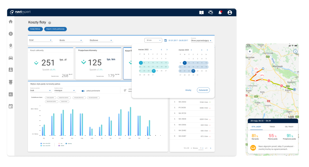Click the bar chart reports sidebar icon
The height and width of the screenshot is (167, 309).
[x=11, y=94]
